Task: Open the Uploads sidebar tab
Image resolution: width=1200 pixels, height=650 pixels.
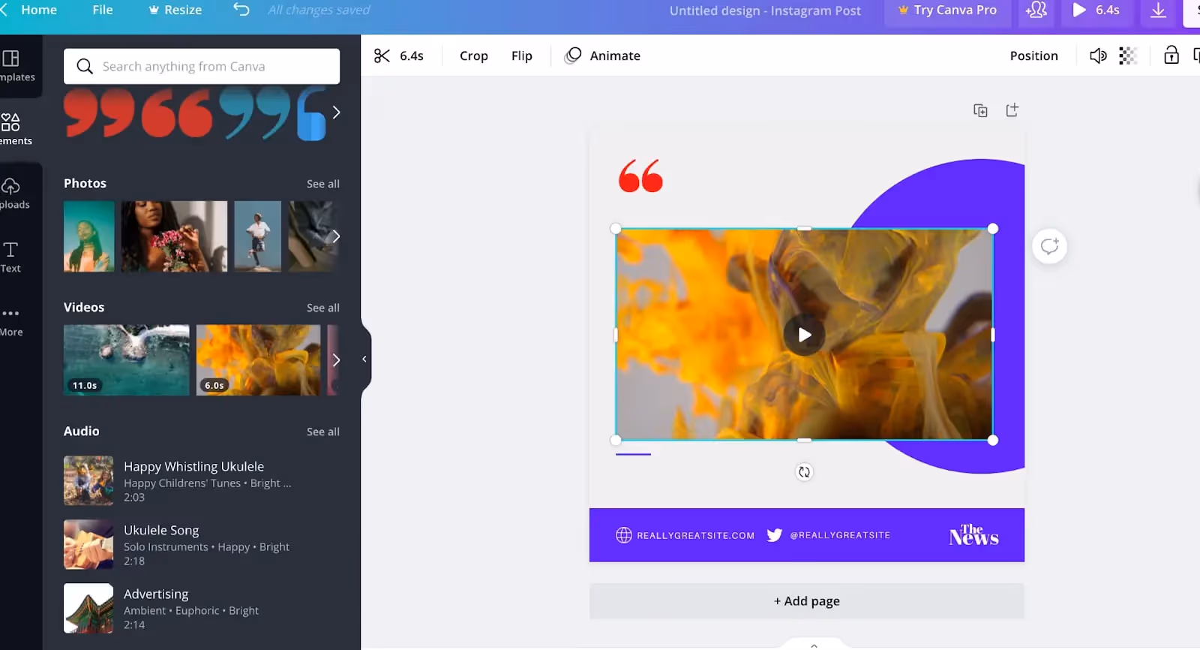Action: (x=16, y=194)
